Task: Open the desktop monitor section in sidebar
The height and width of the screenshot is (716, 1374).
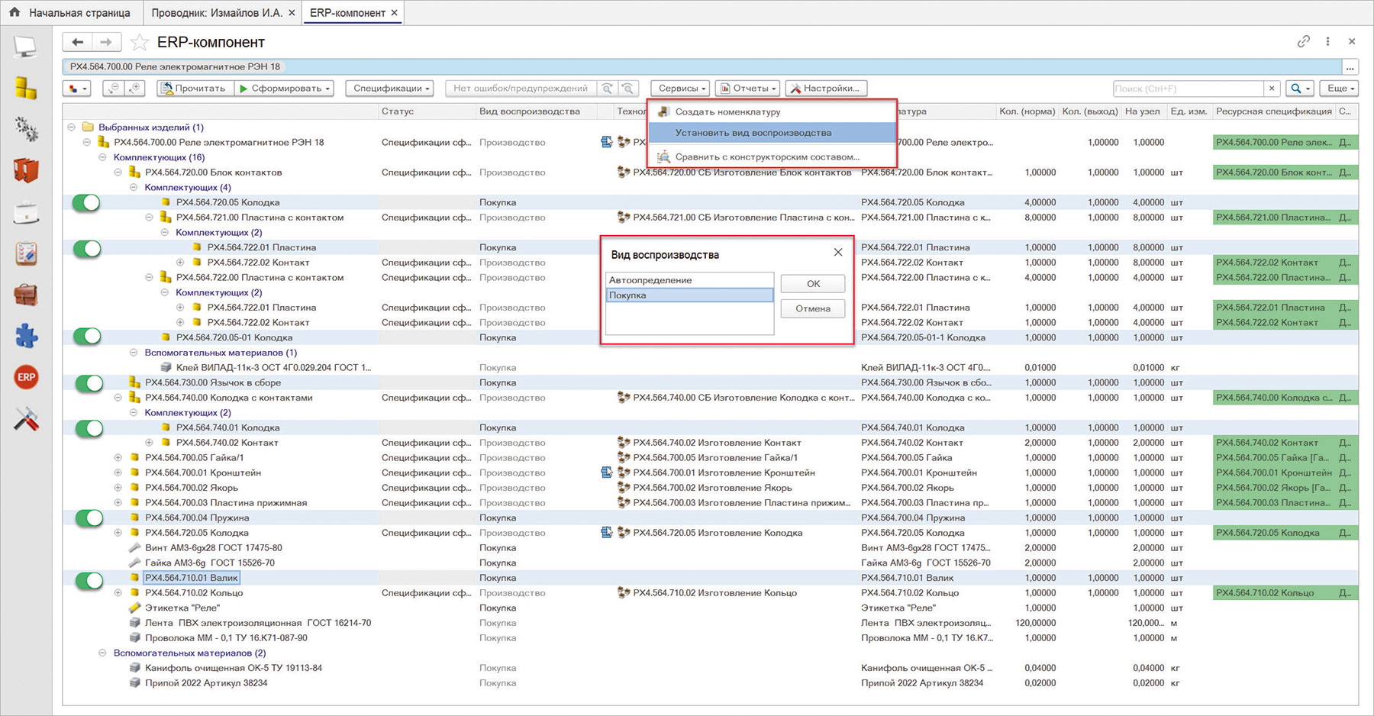Action: click(25, 47)
